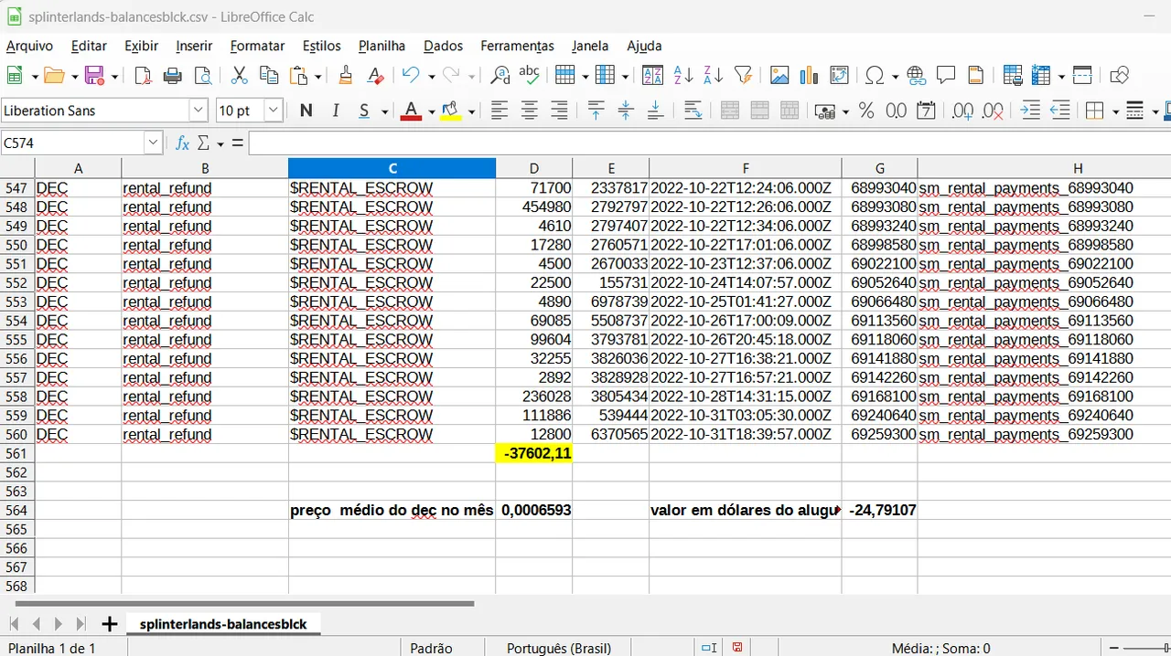Toggle italic formatting (I)
This screenshot has height=656, width=1171.
click(335, 111)
